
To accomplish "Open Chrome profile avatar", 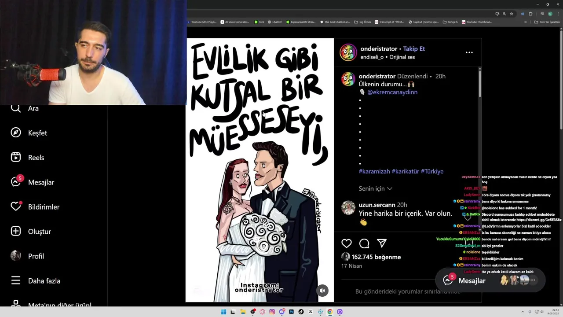I will (x=550, y=14).
